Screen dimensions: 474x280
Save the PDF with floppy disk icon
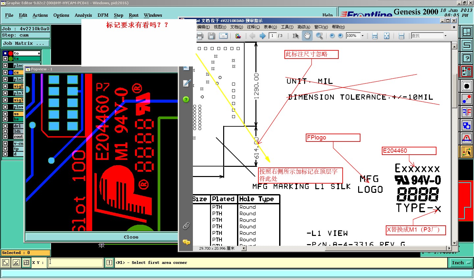pyautogui.click(x=211, y=36)
